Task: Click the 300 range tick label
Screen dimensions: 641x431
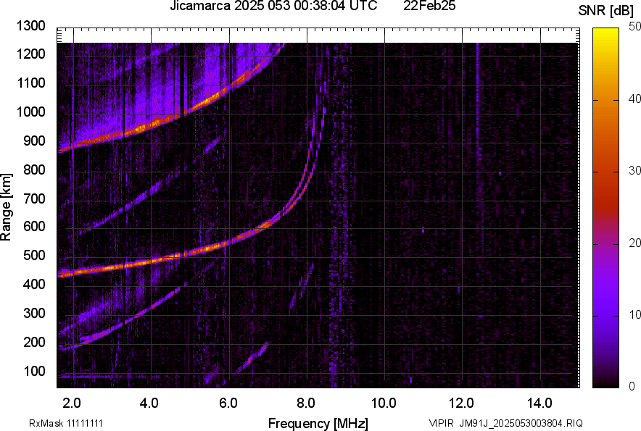Action: (34, 313)
